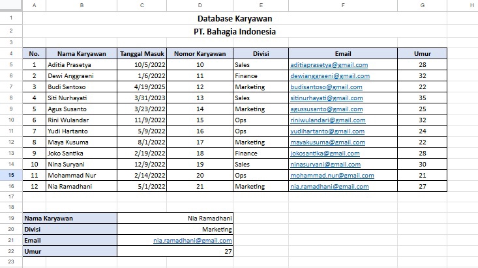Select the "Tanggal Masuk" header cell
The image size is (478, 268).
[142, 53]
